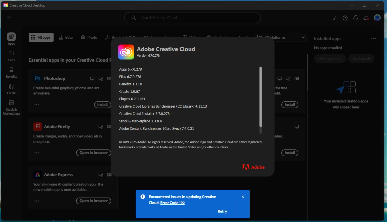Screen dimensions: 387x222
Task: Open the fonts icon in the header
Action: click(335, 18)
